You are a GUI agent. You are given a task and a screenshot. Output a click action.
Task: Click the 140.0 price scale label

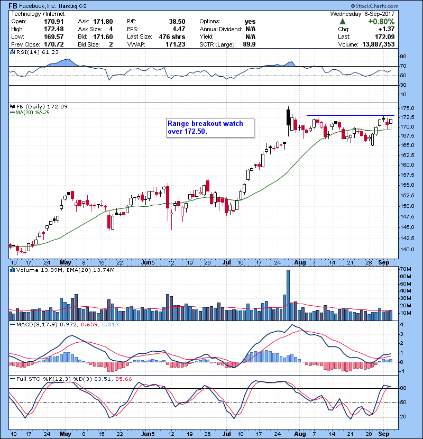pos(407,250)
